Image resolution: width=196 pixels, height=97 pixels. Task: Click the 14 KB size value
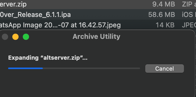(x=165, y=25)
